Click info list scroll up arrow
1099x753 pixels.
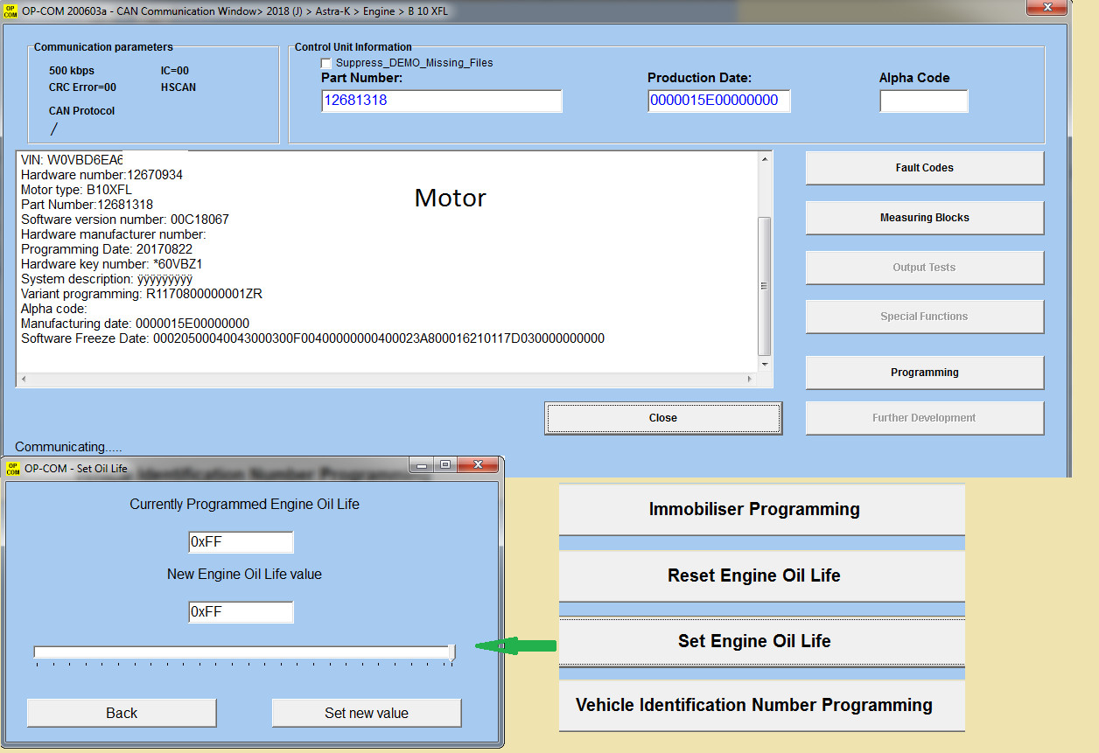765,160
